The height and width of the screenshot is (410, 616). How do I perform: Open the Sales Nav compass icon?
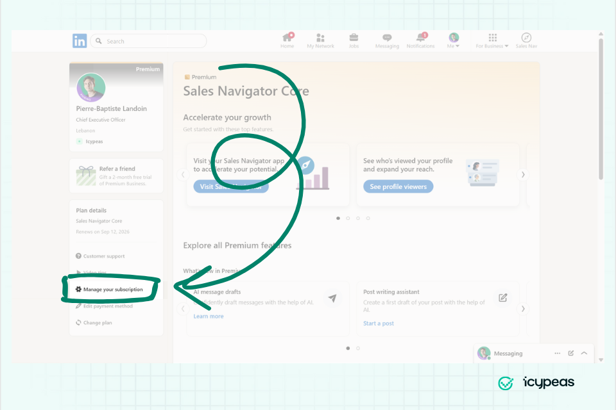pos(526,40)
